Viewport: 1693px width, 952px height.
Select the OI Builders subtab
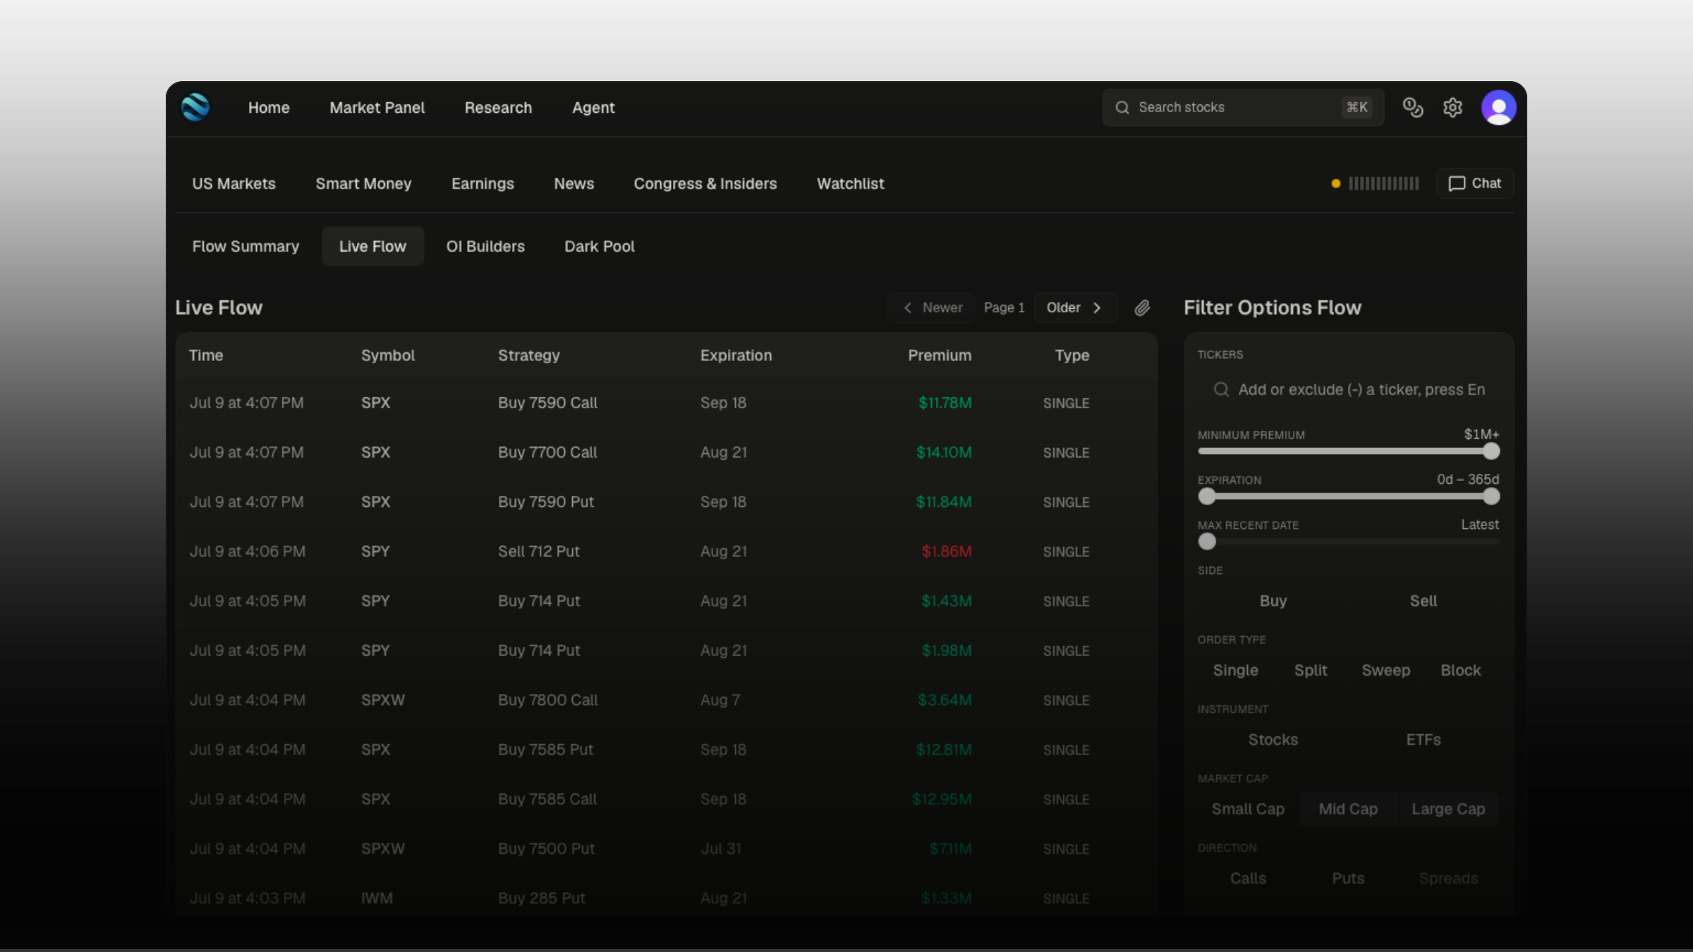coord(485,246)
